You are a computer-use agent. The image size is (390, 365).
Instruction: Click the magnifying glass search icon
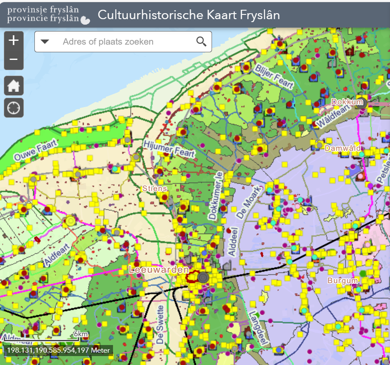pos(201,42)
